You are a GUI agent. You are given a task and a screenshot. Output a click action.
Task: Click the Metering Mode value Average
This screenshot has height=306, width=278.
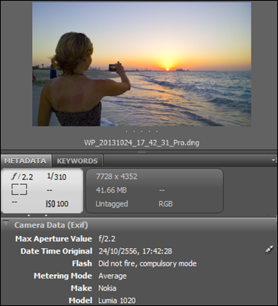tap(113, 276)
